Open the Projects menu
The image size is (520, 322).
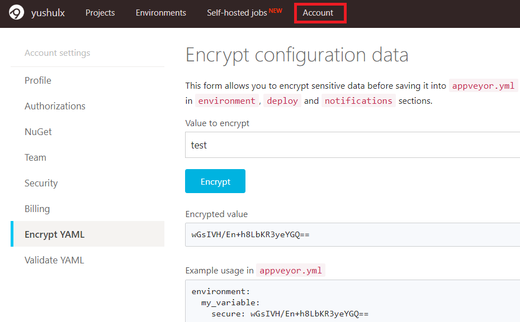pos(100,13)
